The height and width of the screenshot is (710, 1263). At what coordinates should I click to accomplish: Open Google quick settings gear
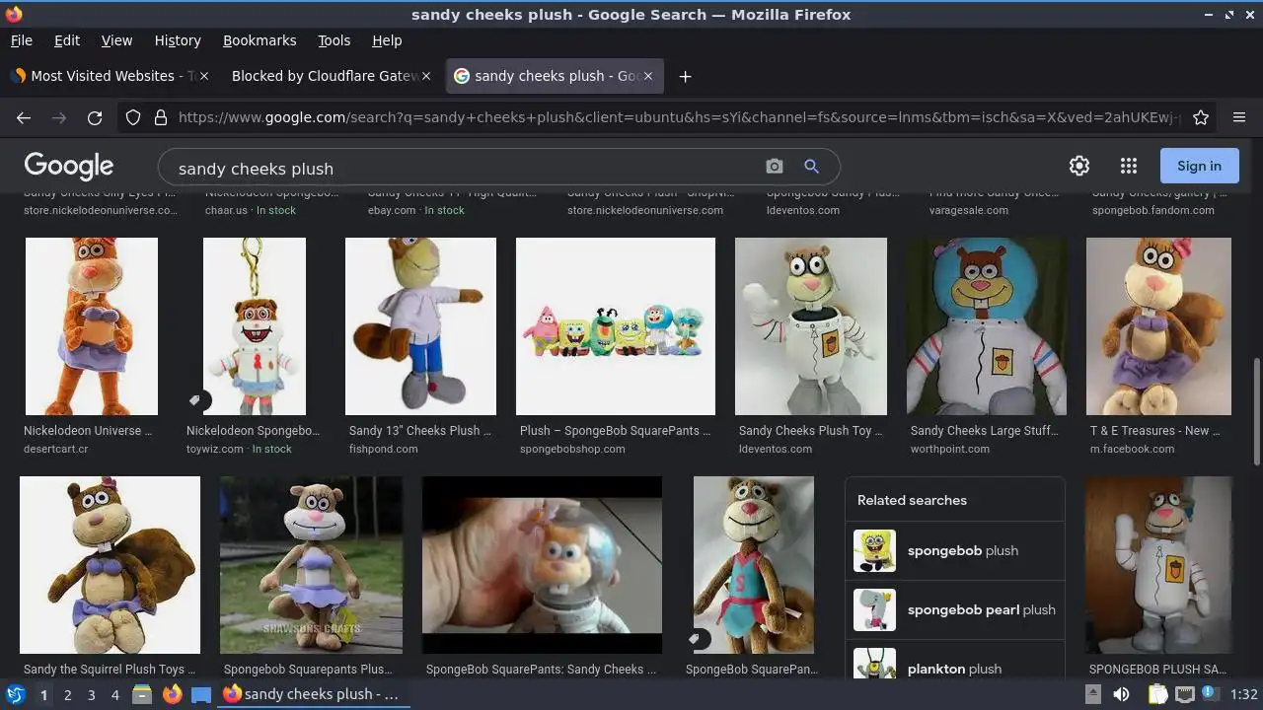(x=1079, y=166)
